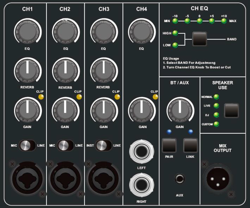The width and height of the screenshot is (250, 208).
Task: Click the CH2 REVERB knob
Action: point(66,71)
